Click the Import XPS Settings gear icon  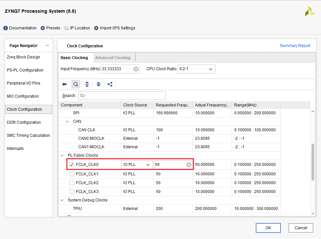pyautogui.click(x=96, y=28)
